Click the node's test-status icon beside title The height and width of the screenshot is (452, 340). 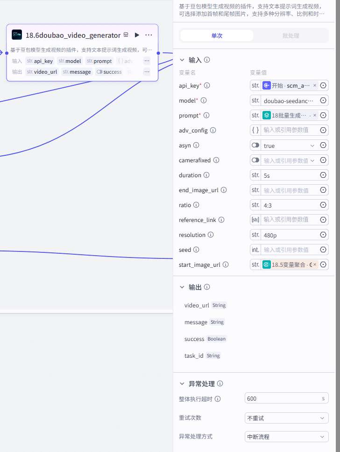126,35
